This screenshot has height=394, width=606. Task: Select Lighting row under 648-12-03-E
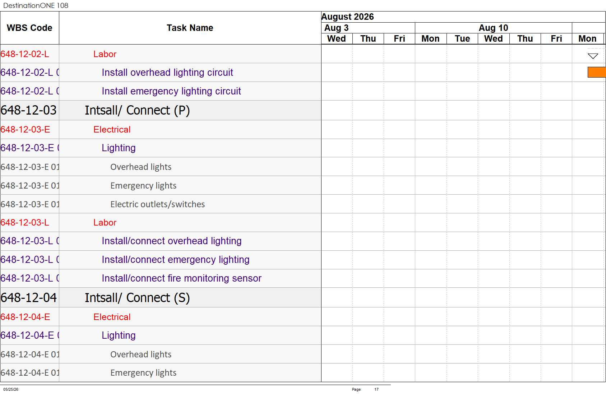click(x=119, y=148)
